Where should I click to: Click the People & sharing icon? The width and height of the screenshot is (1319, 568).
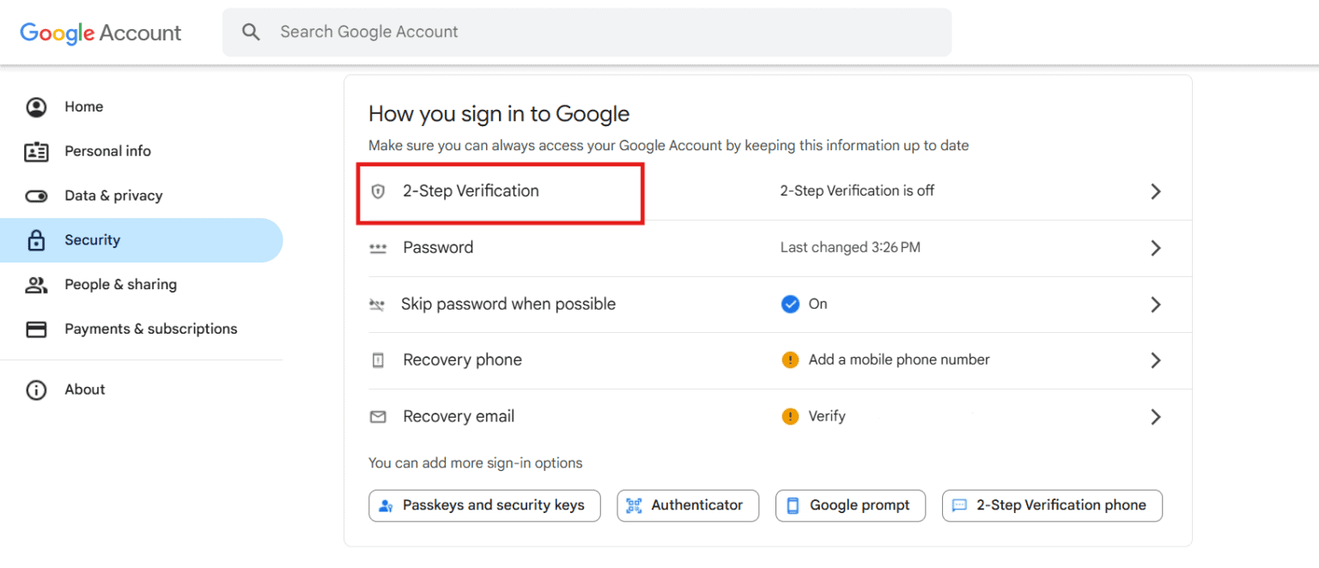(x=36, y=284)
